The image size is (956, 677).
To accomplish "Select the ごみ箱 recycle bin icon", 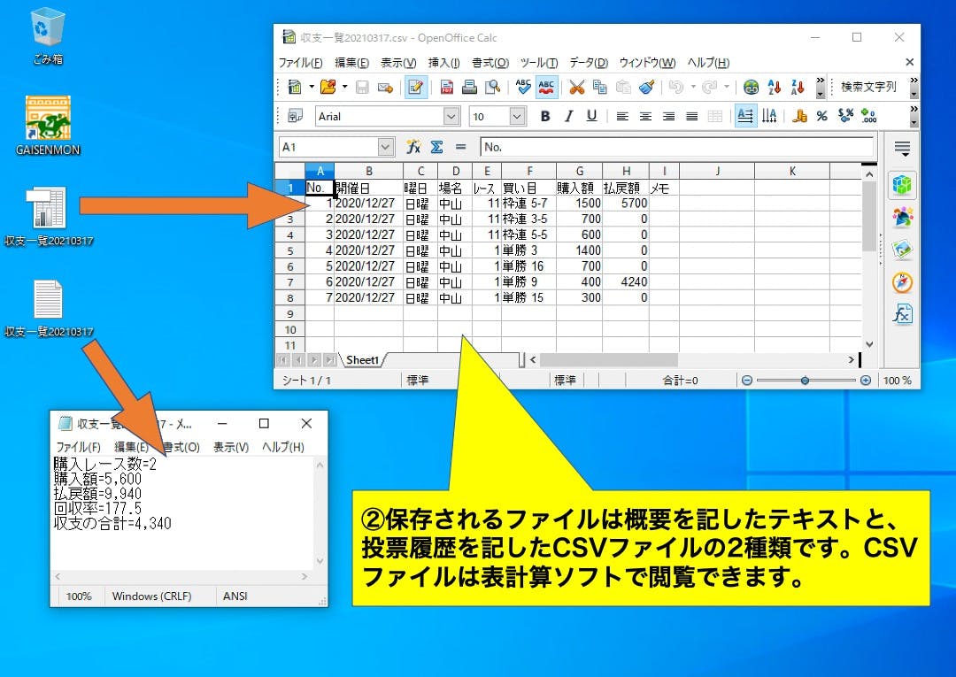I will tap(48, 35).
